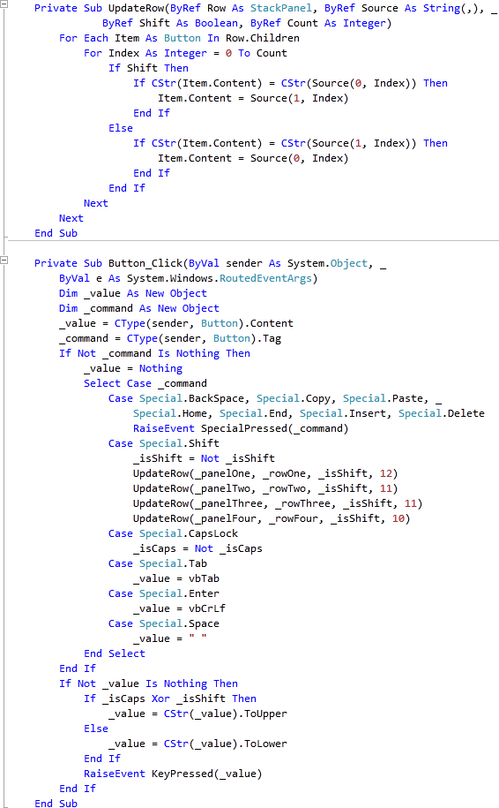Image resolution: width=499 pixels, height=808 pixels.
Task: Click 'RaiseEvent KeyPressed(_value)' line
Action: coord(173,774)
